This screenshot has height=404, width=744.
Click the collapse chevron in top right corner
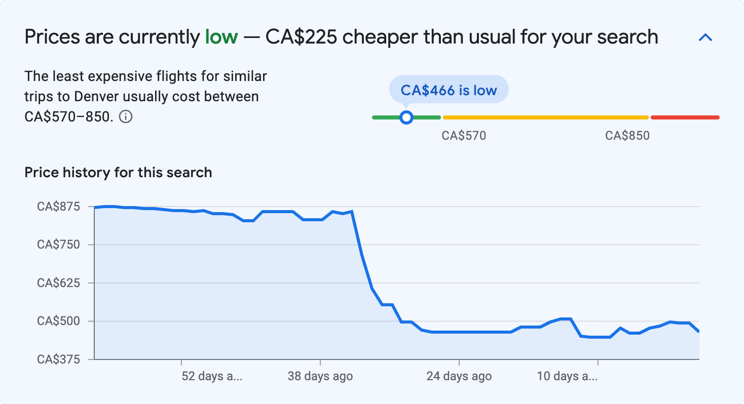(705, 37)
